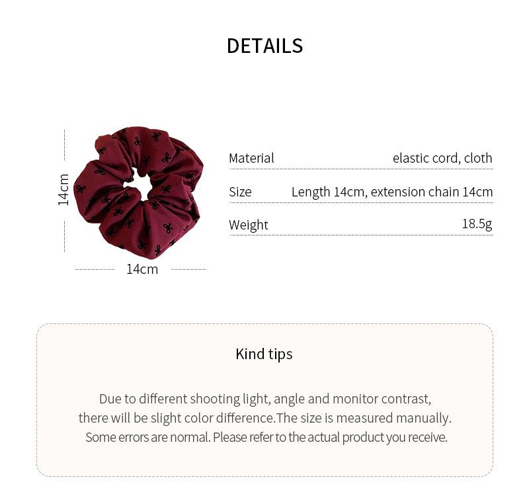Click the 18.5g weight value
The width and height of the screenshot is (529, 500).
pyautogui.click(x=477, y=224)
